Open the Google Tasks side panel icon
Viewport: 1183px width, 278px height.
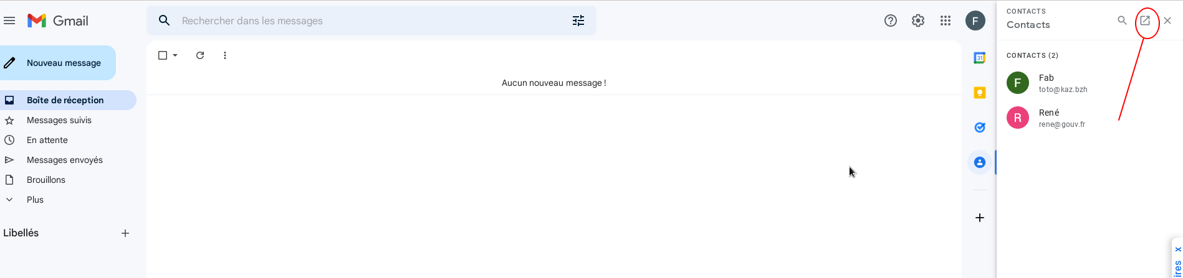pyautogui.click(x=979, y=127)
